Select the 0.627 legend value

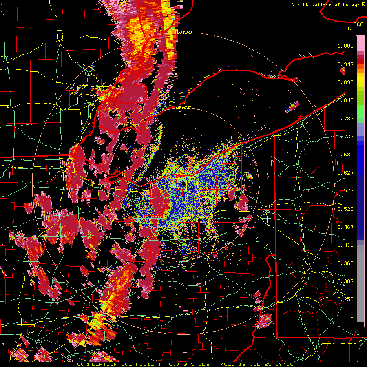[x=345, y=173]
